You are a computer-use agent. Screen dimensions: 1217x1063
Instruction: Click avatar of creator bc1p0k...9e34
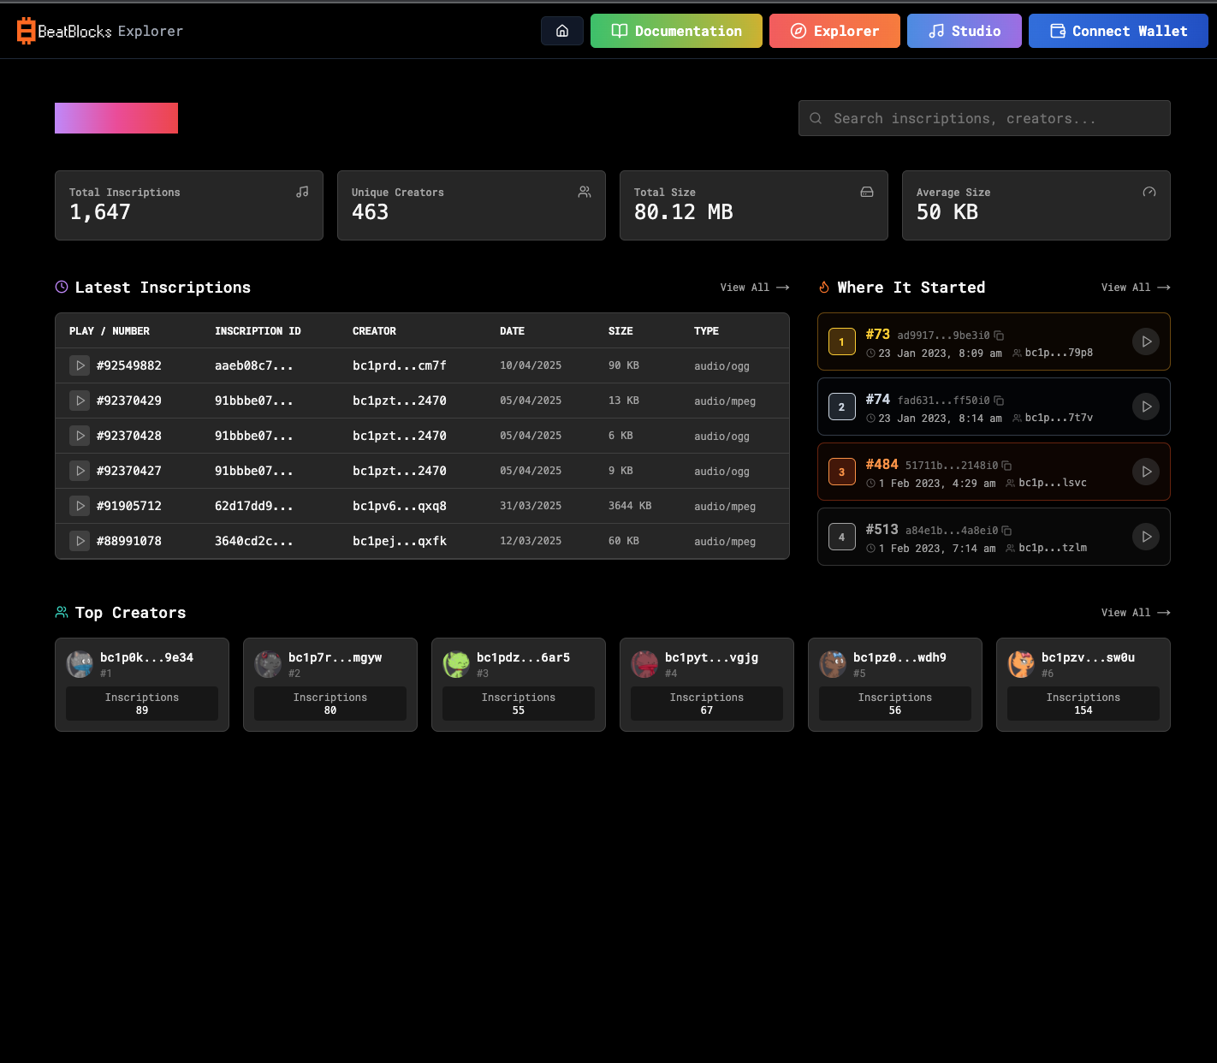click(80, 664)
